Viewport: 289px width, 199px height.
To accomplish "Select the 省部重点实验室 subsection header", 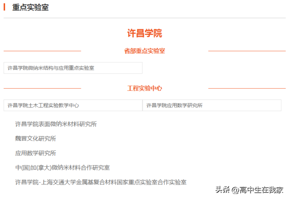I will click(144, 51).
